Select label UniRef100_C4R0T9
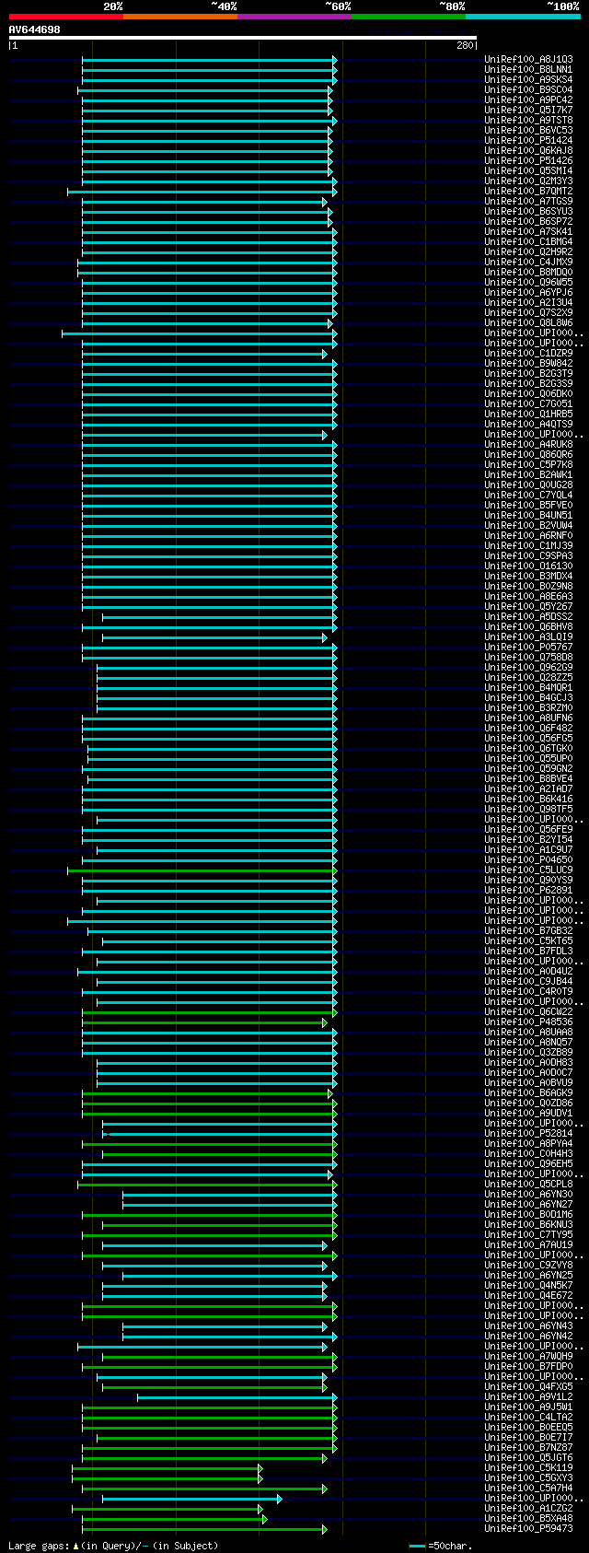Screen dimensions: 589x1553 coord(528,992)
